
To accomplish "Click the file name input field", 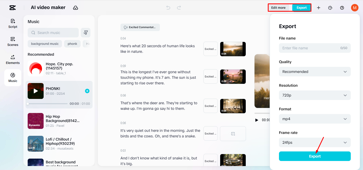I will click(315, 48).
